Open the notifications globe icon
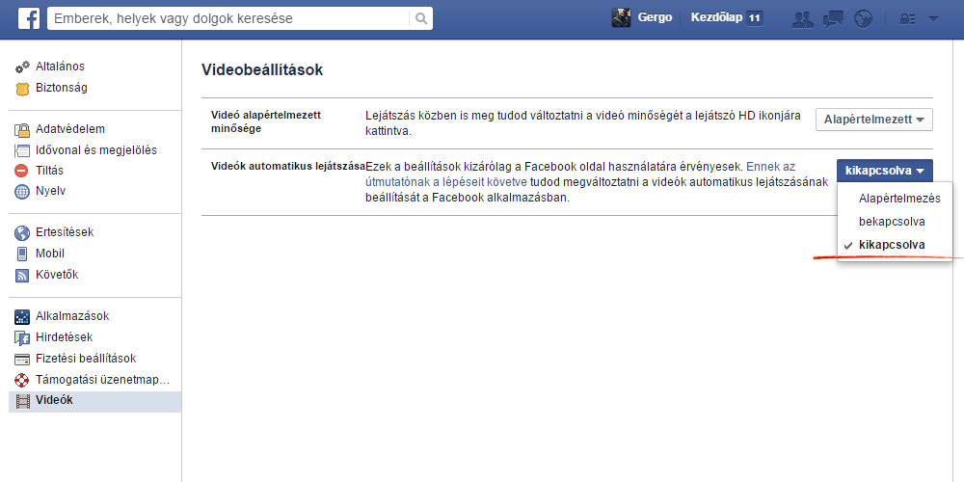This screenshot has height=482, width=964. point(863,18)
